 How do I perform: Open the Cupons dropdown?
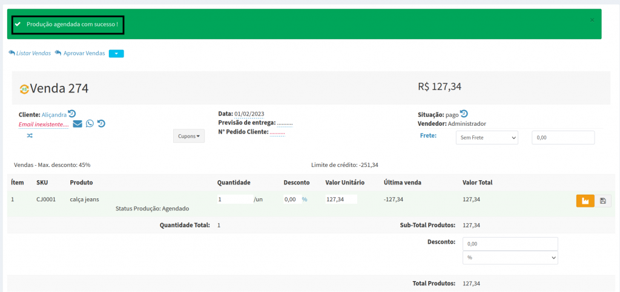coord(189,136)
